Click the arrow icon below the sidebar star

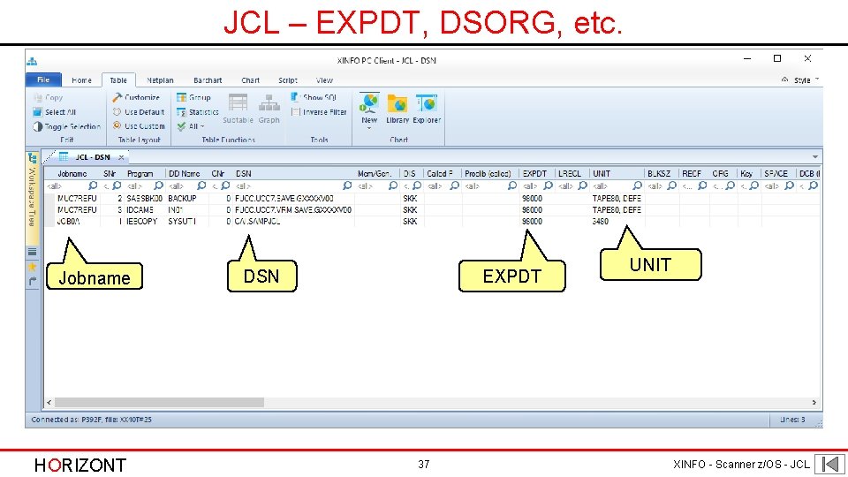[33, 281]
